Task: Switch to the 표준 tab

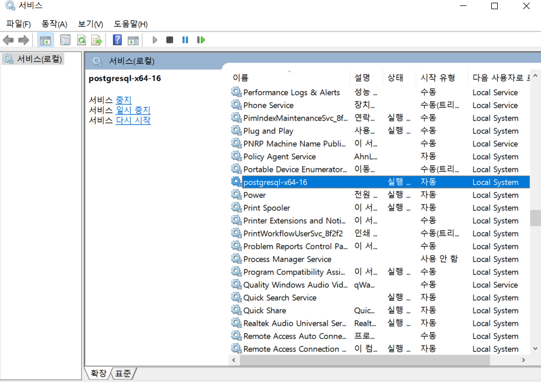Action: [123, 373]
